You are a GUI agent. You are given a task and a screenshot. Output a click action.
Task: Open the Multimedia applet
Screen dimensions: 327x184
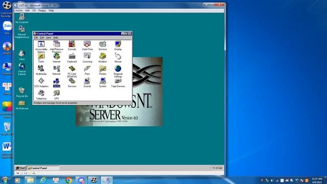[41, 70]
